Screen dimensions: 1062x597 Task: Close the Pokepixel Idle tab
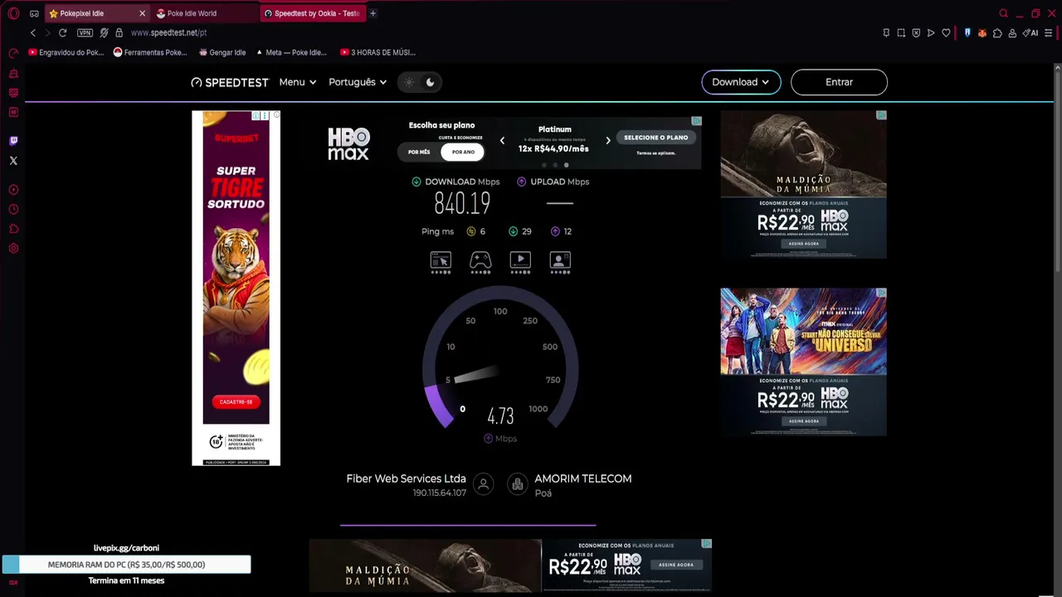coord(142,13)
